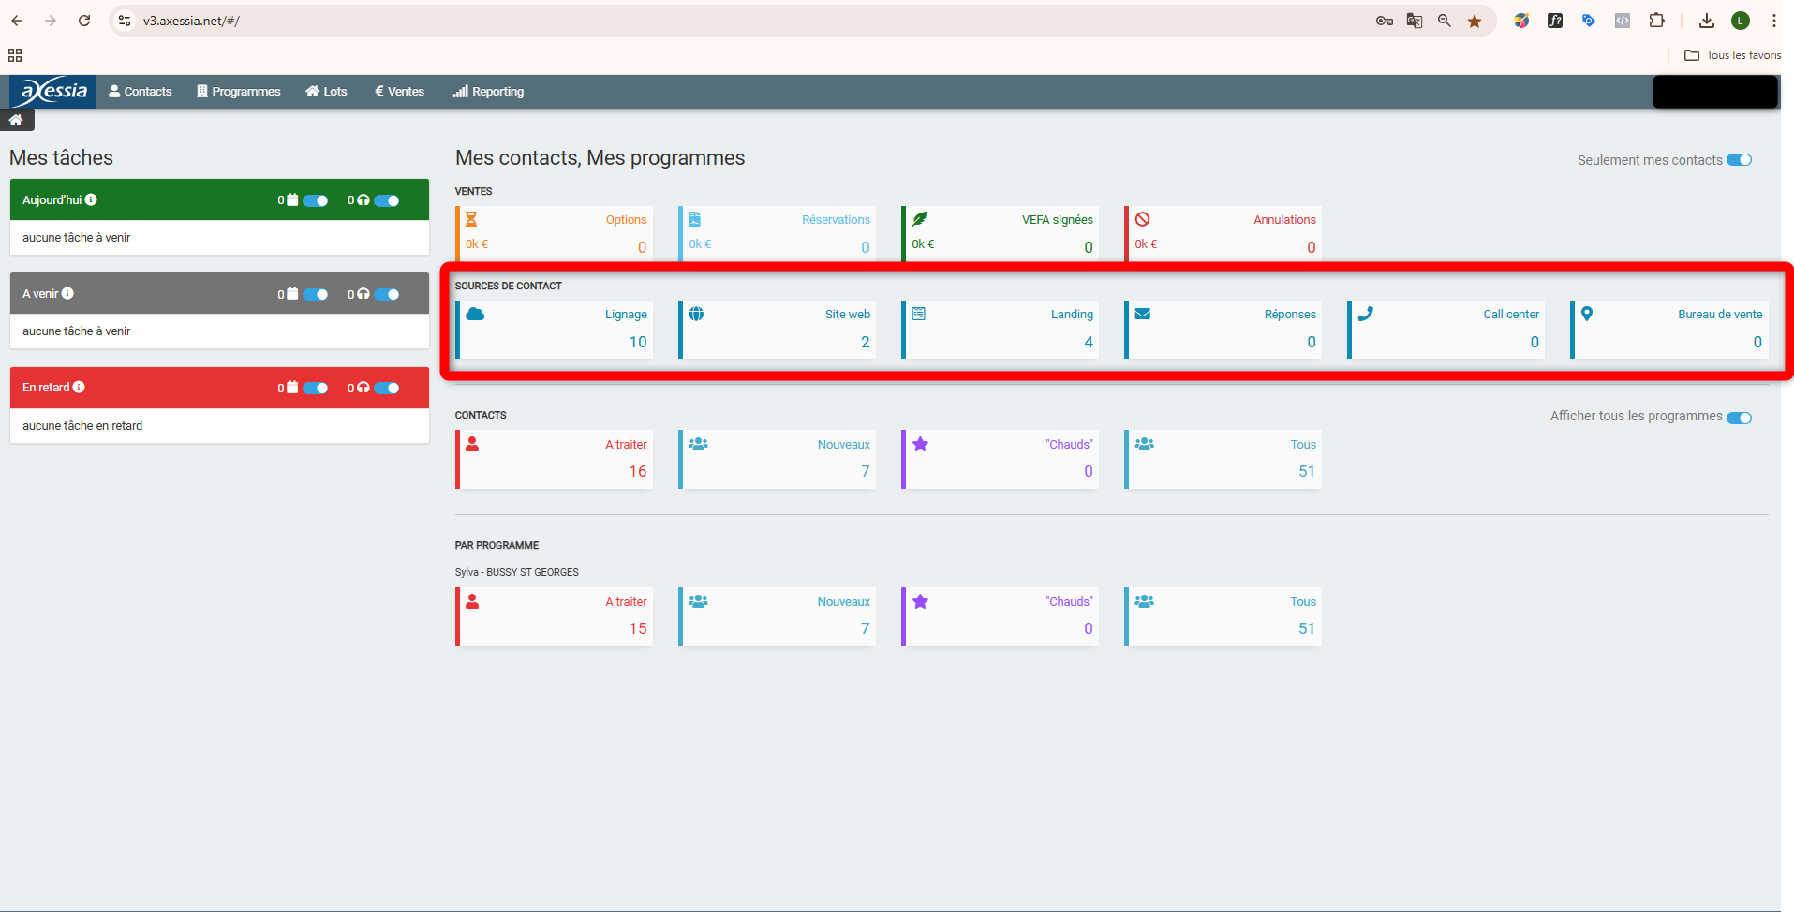Open the A traiter contacts card

click(555, 459)
